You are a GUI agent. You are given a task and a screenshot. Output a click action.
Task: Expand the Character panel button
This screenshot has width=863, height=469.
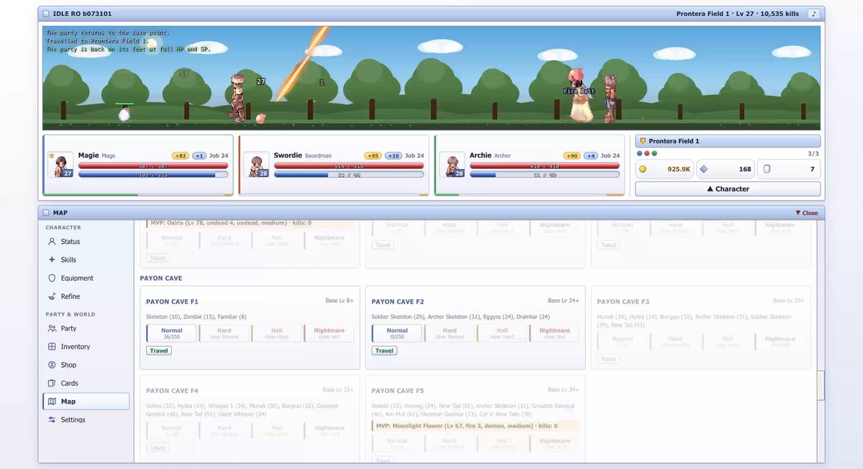point(728,188)
